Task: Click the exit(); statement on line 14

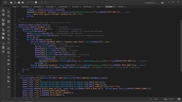Action: click(30, 16)
